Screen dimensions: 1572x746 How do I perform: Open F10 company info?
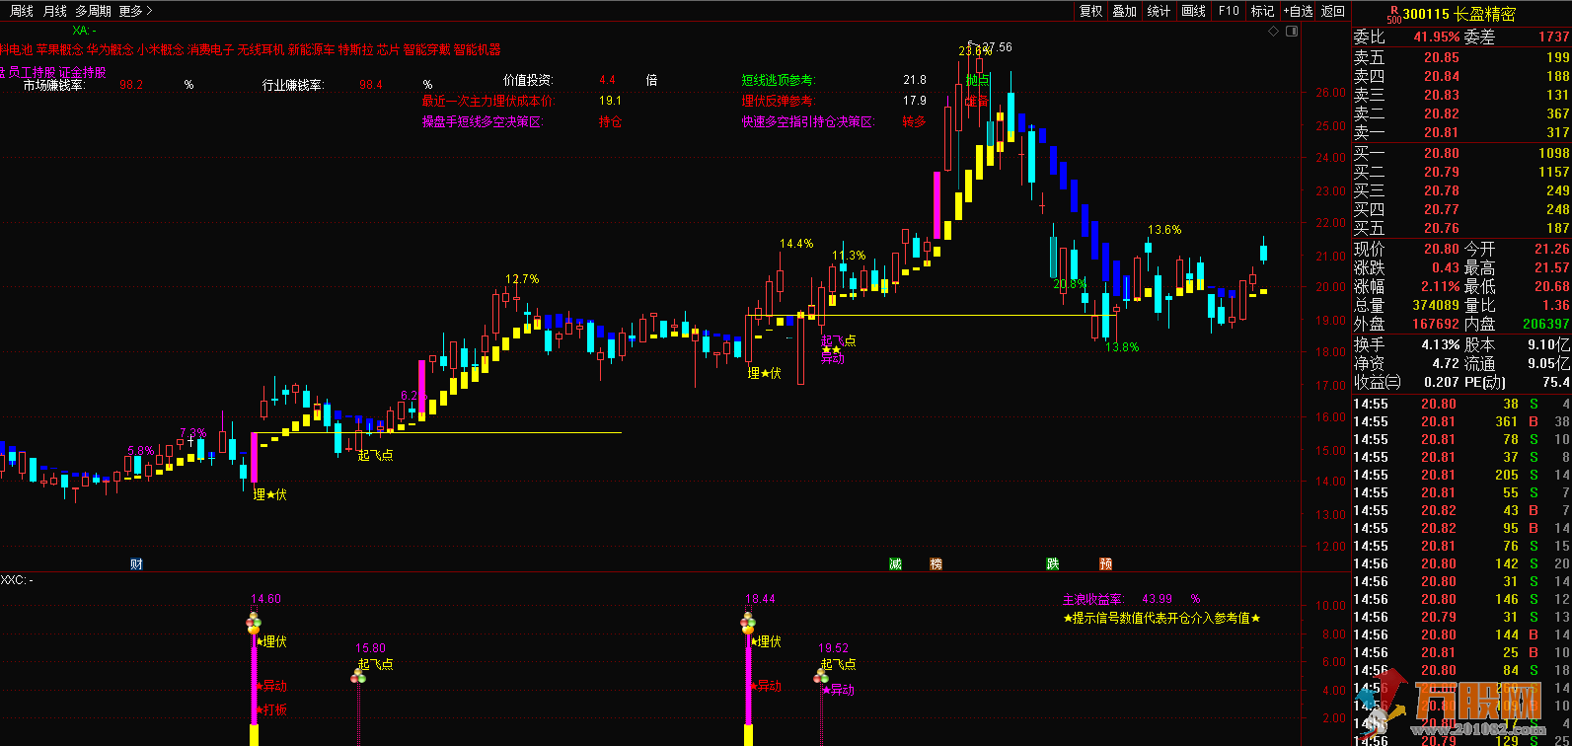[1229, 11]
